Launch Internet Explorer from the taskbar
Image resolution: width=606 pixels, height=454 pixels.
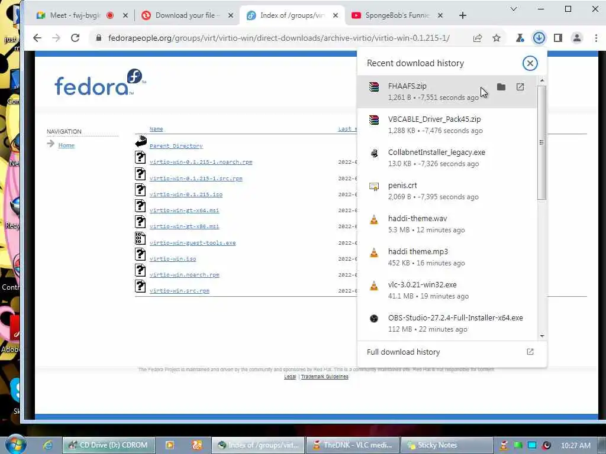tap(48, 445)
